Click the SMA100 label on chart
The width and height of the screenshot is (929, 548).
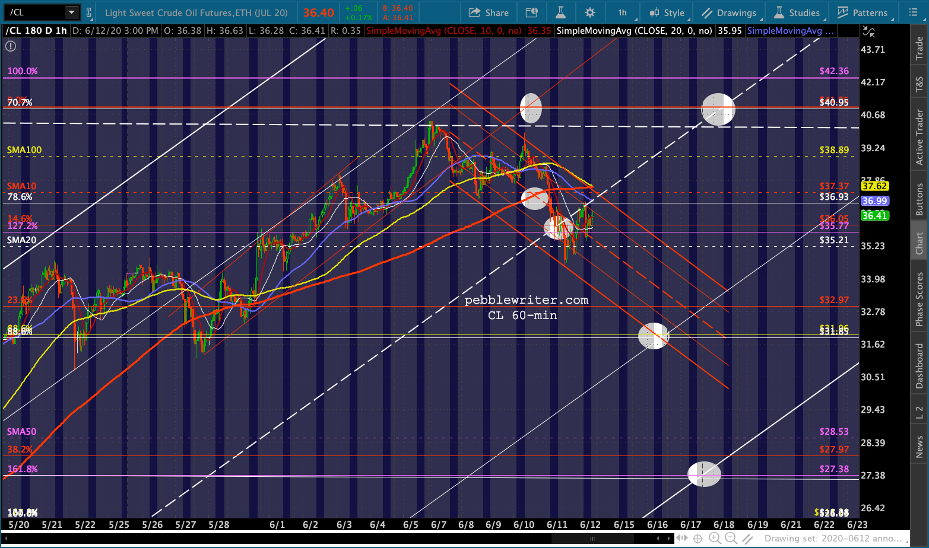pos(24,150)
